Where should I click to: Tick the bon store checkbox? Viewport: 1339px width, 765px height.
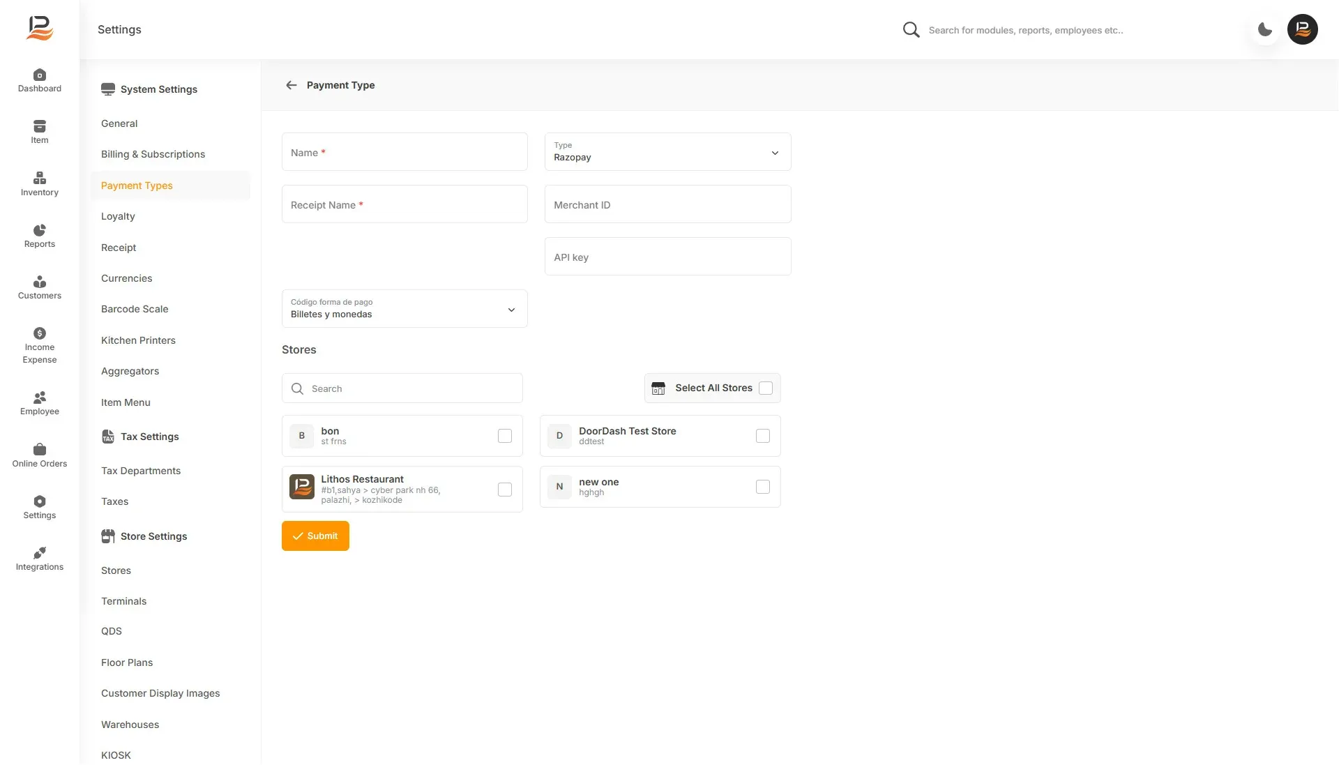tap(505, 436)
